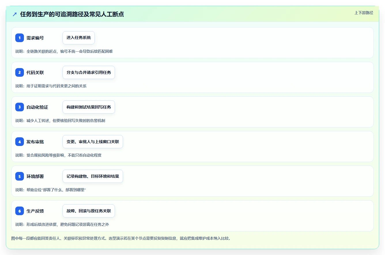This screenshot has height=255, width=385.
Task: Click the 生产反馈 step label
Action: coord(35,211)
